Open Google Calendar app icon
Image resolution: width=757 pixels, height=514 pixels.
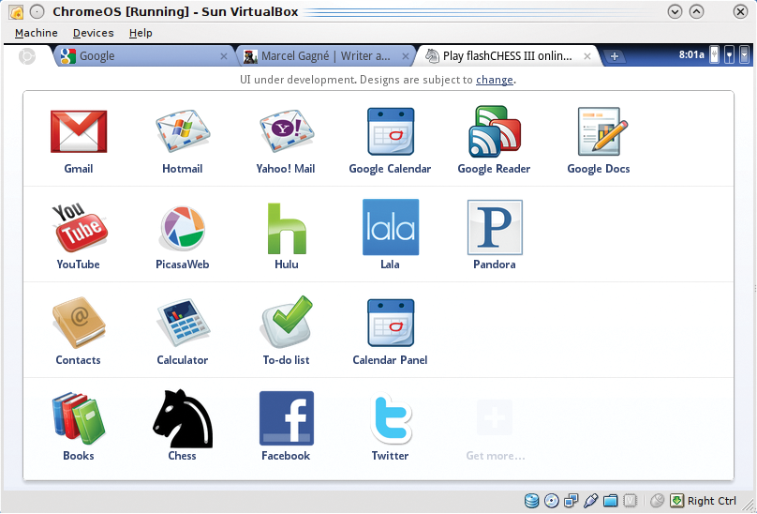[391, 131]
